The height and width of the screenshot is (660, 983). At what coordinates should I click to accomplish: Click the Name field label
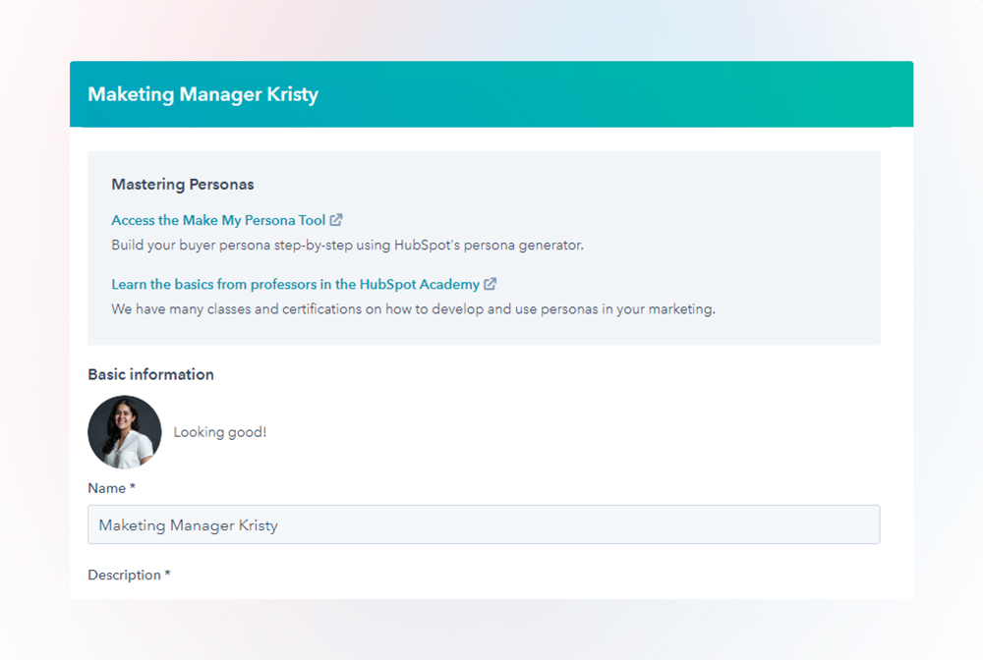pos(106,488)
